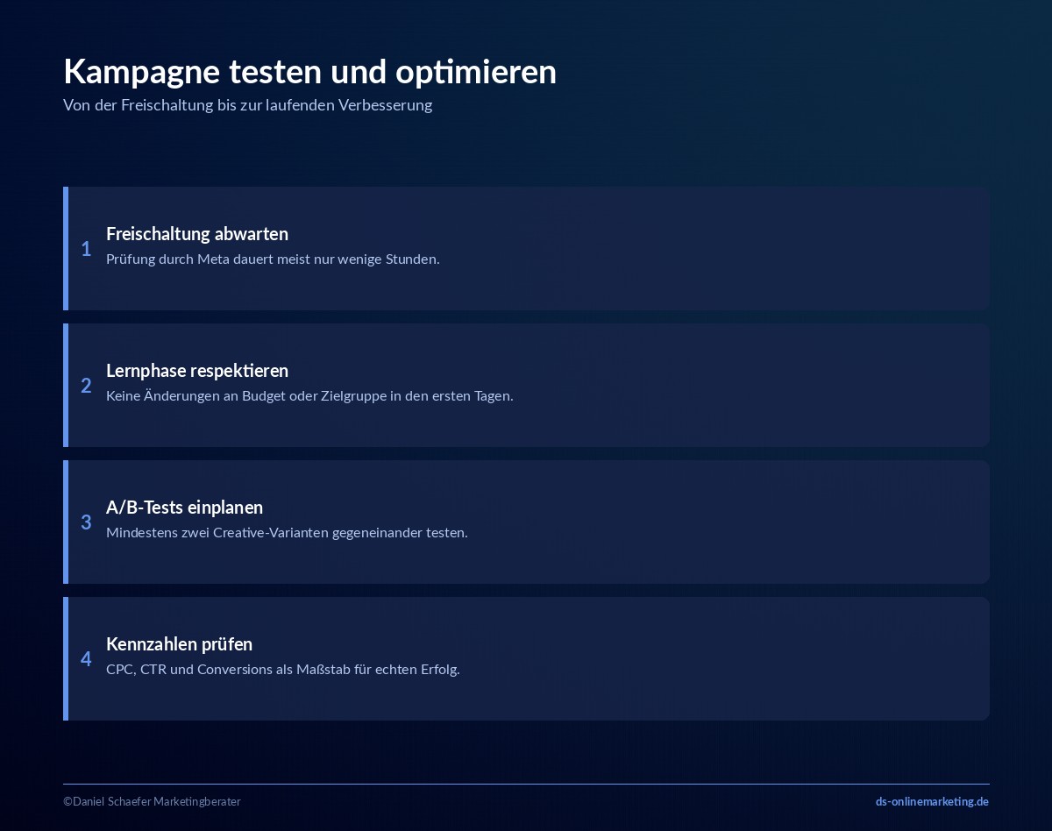Click the text 'Mindestens zwei Creative-Varianten gegeneinander testen.'

point(287,533)
